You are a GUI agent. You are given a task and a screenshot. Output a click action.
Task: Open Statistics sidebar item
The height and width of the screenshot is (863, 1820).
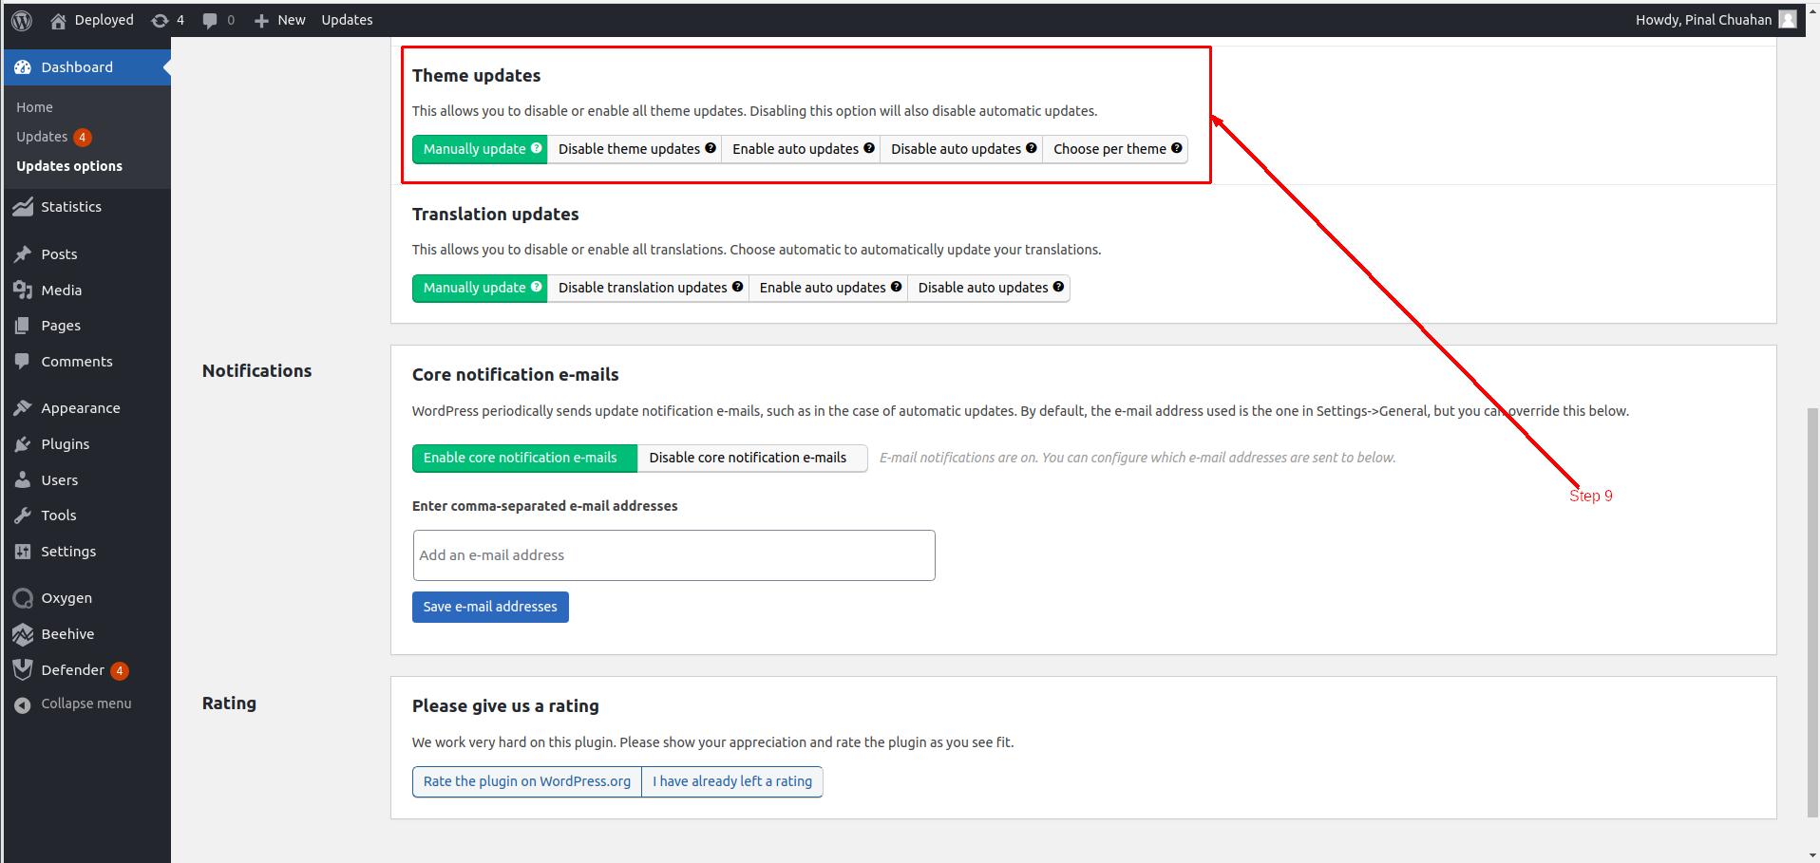point(86,207)
